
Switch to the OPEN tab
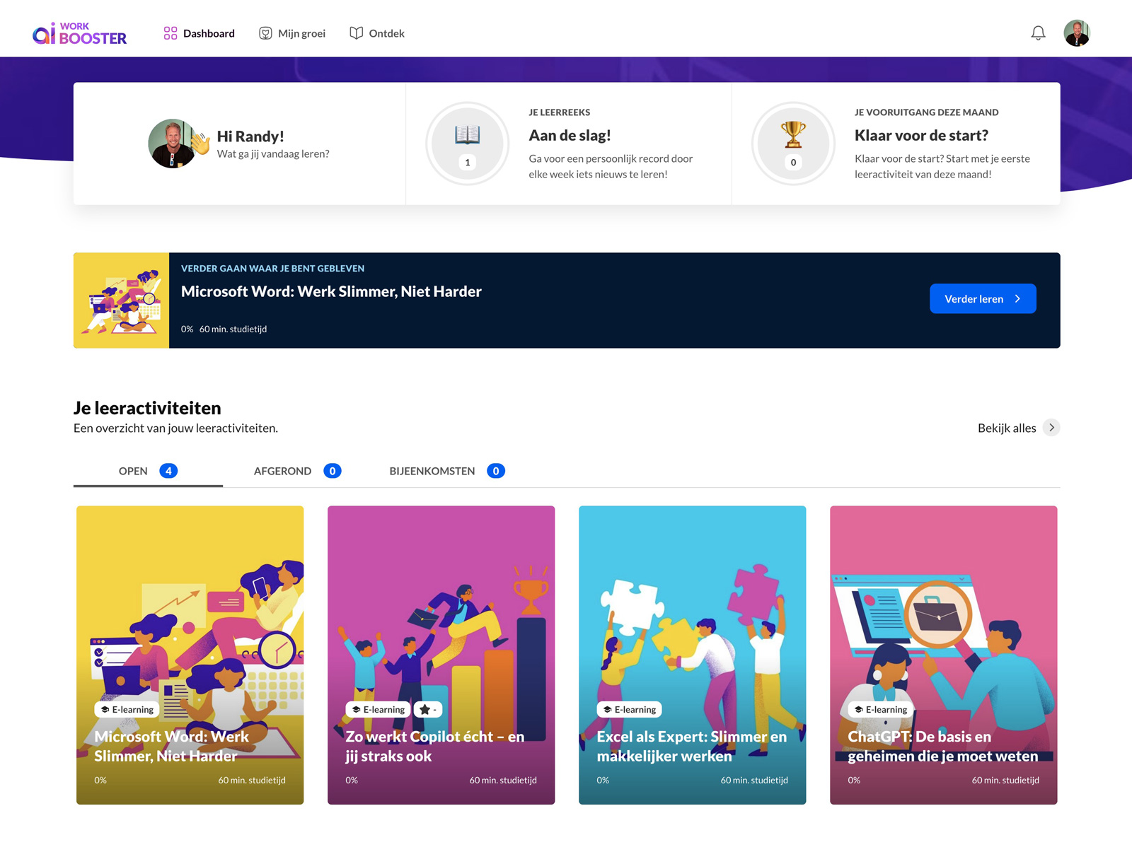(x=148, y=471)
